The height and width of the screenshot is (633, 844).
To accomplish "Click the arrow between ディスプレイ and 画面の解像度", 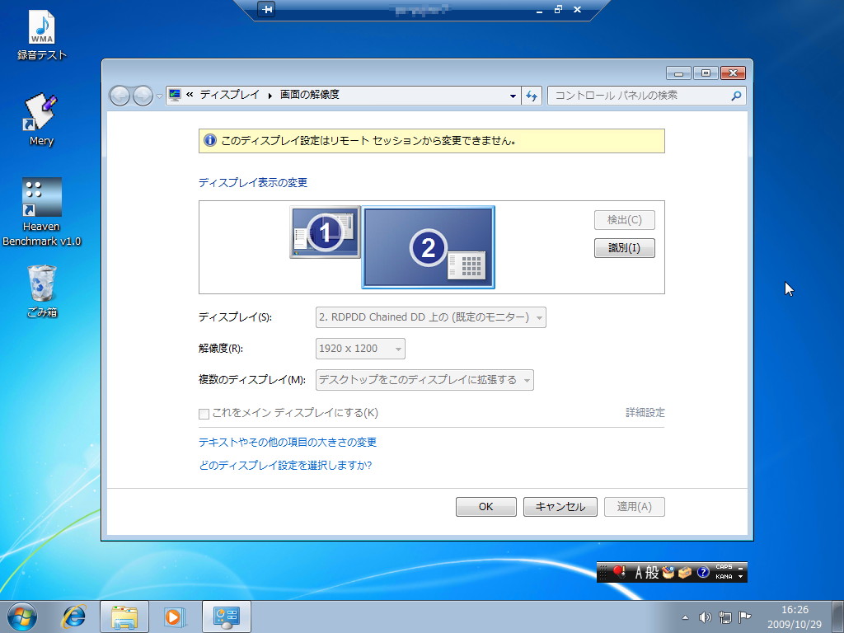I will [x=270, y=96].
